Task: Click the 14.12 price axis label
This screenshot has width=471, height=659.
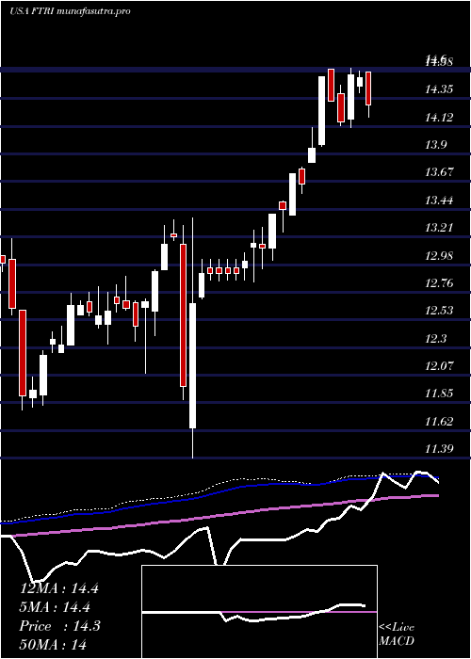Action: [439, 117]
